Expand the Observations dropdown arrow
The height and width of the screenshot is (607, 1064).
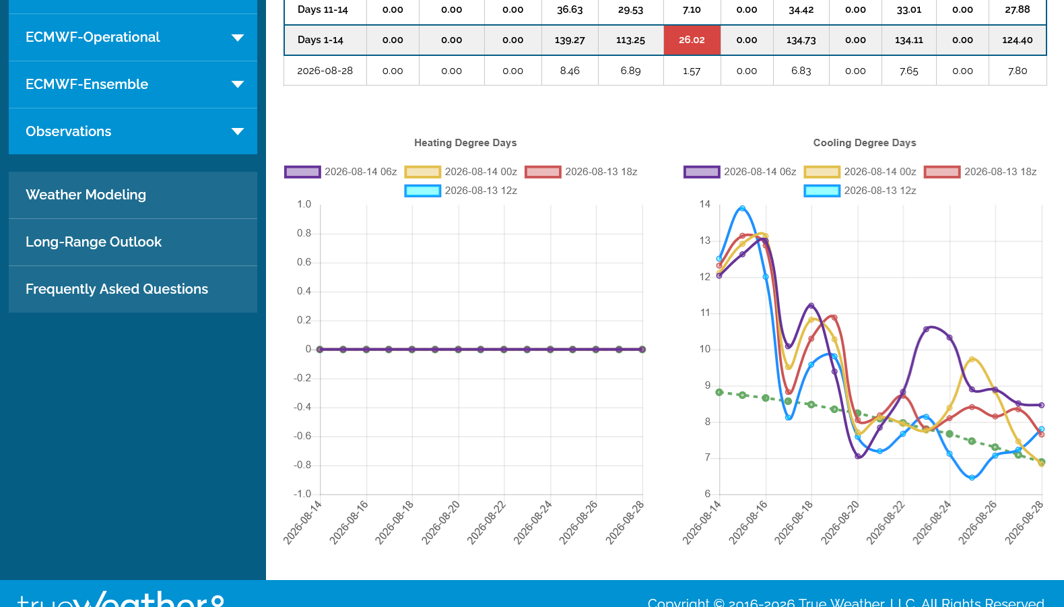pos(237,132)
